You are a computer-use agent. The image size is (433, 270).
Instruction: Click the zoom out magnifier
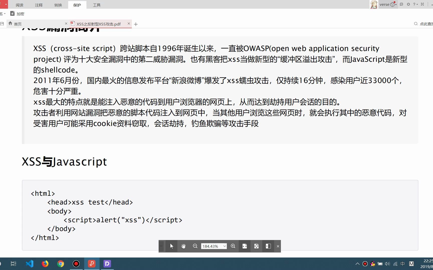point(195,246)
